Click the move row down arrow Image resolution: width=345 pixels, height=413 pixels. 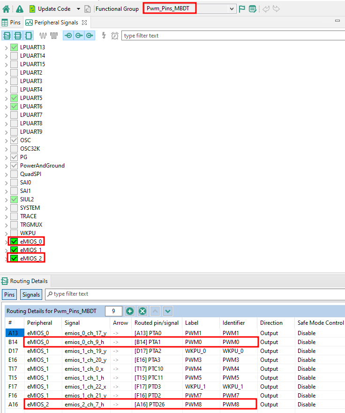(168, 311)
